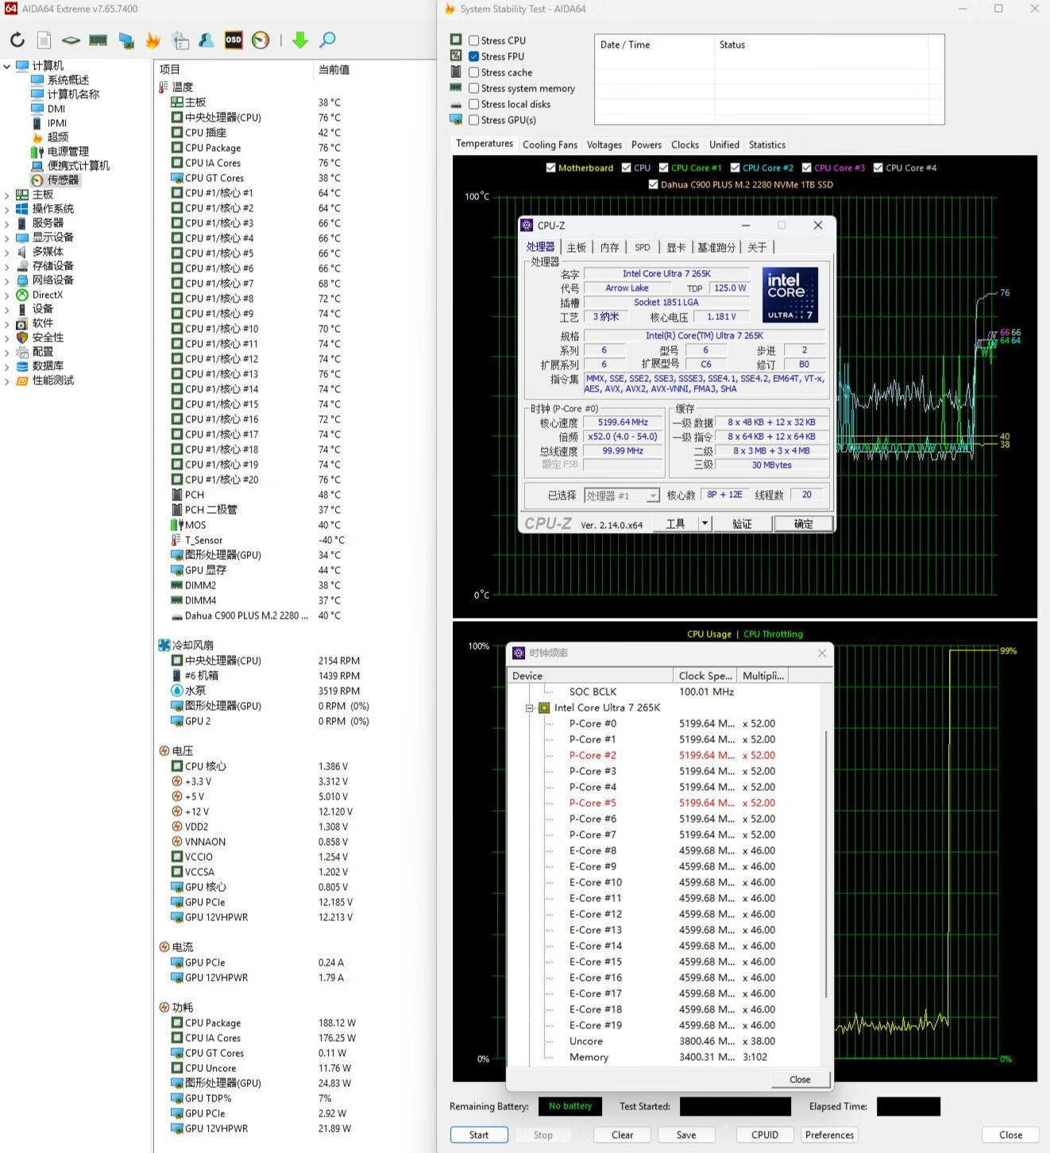Open Preferences in Stability Test
This screenshot has width=1050, height=1153.
(830, 1135)
